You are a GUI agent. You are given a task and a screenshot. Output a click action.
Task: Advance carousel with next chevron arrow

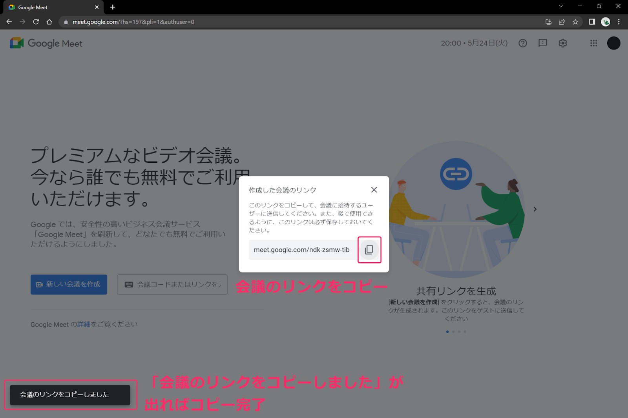click(x=535, y=209)
